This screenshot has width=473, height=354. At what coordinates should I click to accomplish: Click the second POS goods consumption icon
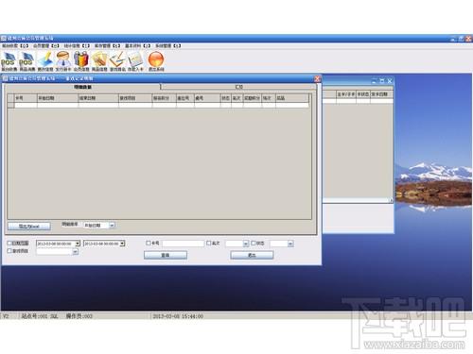26,59
